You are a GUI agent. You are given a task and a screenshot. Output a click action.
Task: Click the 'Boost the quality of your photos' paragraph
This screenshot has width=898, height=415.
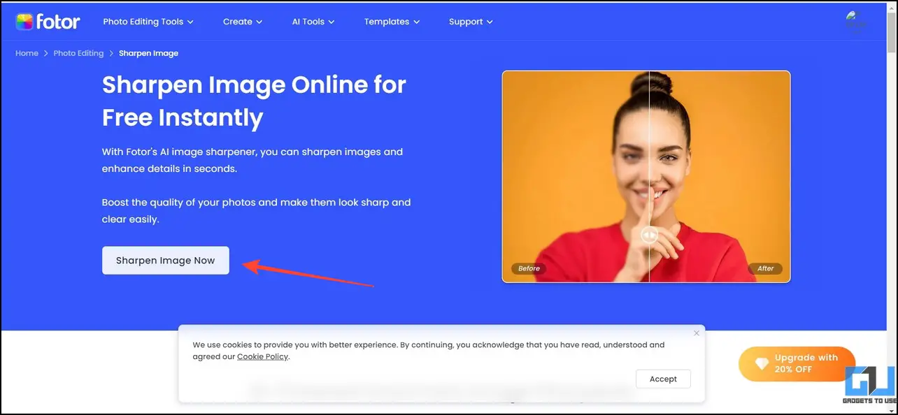click(256, 210)
